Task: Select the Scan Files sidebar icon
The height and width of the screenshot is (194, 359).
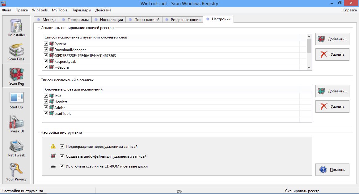Action: tap(16, 52)
